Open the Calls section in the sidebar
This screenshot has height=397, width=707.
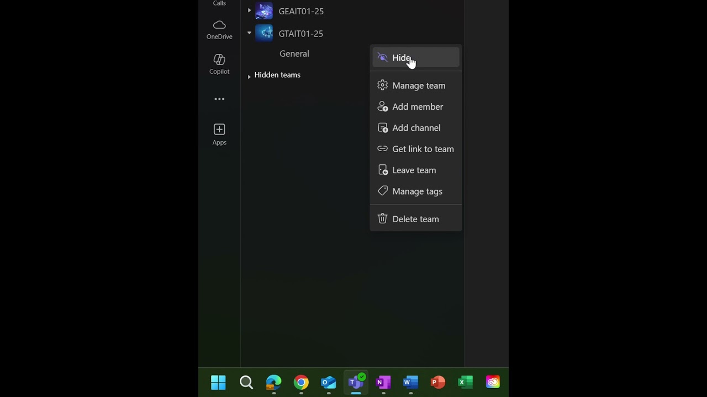pos(219,3)
